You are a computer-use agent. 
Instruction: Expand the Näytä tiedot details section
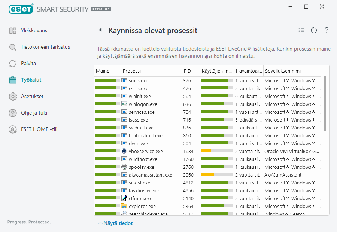(116, 223)
